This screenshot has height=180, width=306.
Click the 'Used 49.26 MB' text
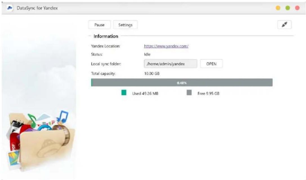[145, 93]
